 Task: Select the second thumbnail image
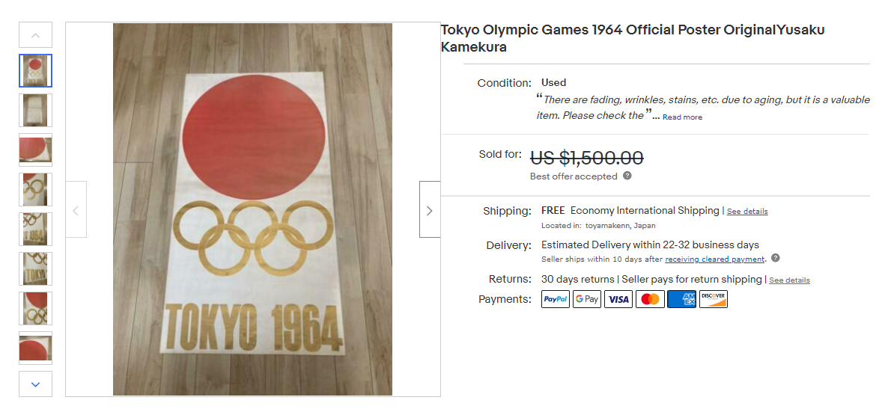pos(35,111)
